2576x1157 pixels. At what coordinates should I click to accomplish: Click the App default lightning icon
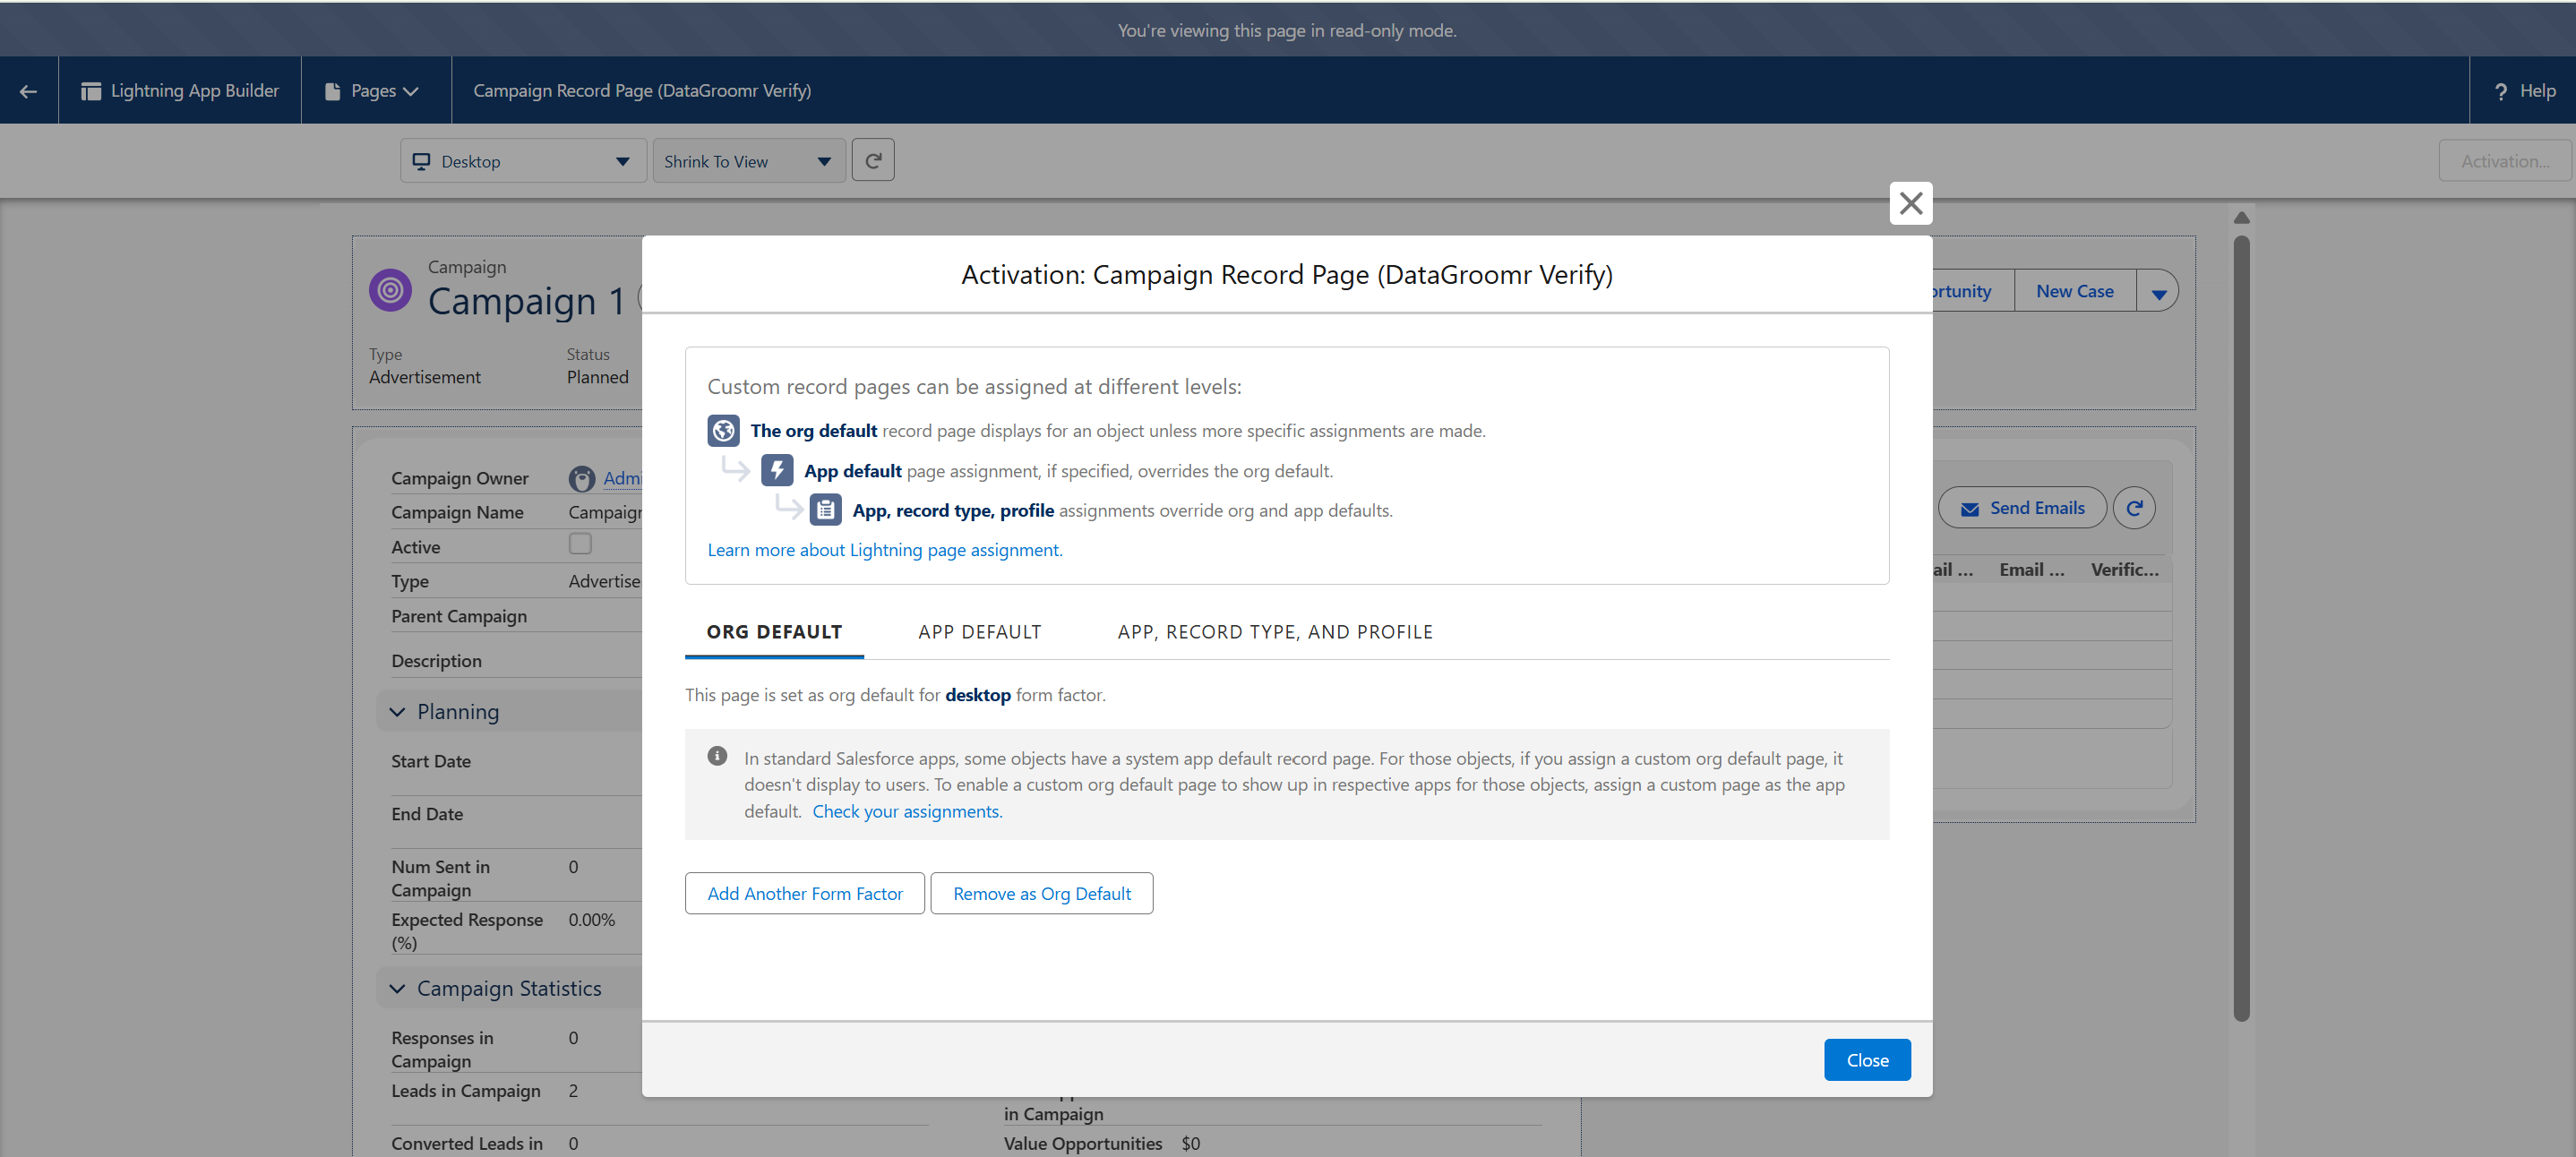(777, 470)
